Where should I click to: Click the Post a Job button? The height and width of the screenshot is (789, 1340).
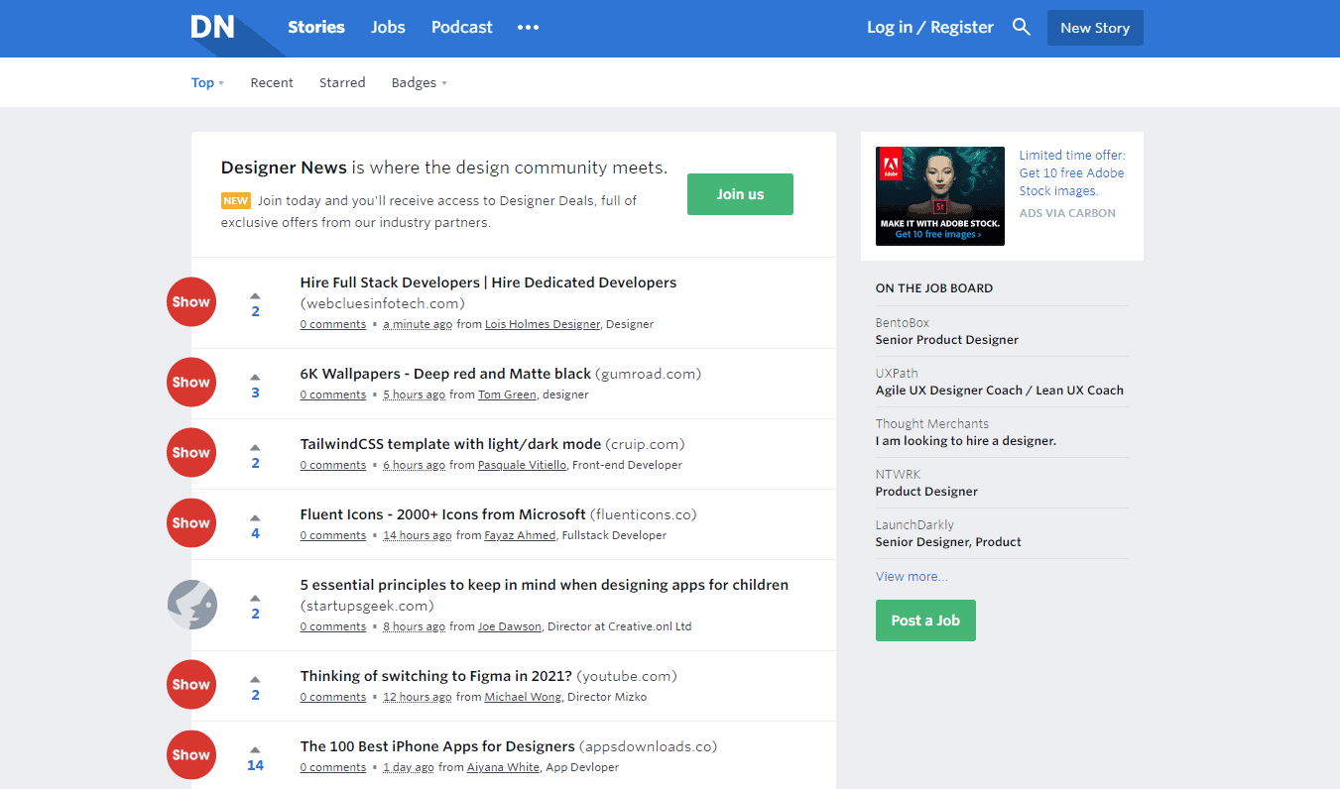(925, 620)
